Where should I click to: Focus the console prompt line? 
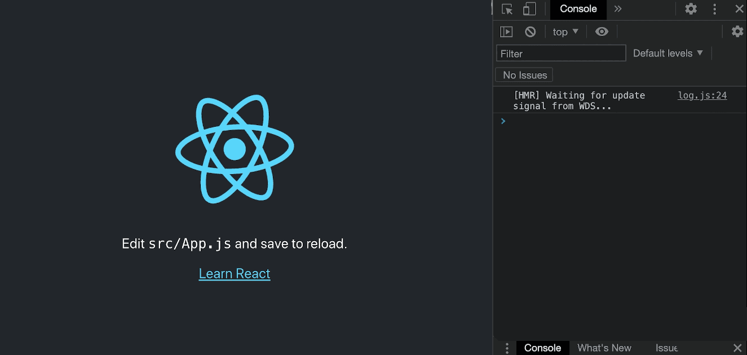pyautogui.click(x=620, y=121)
